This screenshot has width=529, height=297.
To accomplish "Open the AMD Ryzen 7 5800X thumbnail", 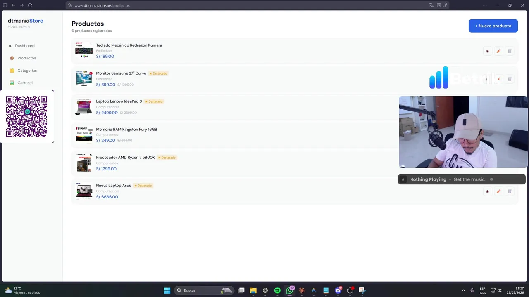I will pos(84,163).
